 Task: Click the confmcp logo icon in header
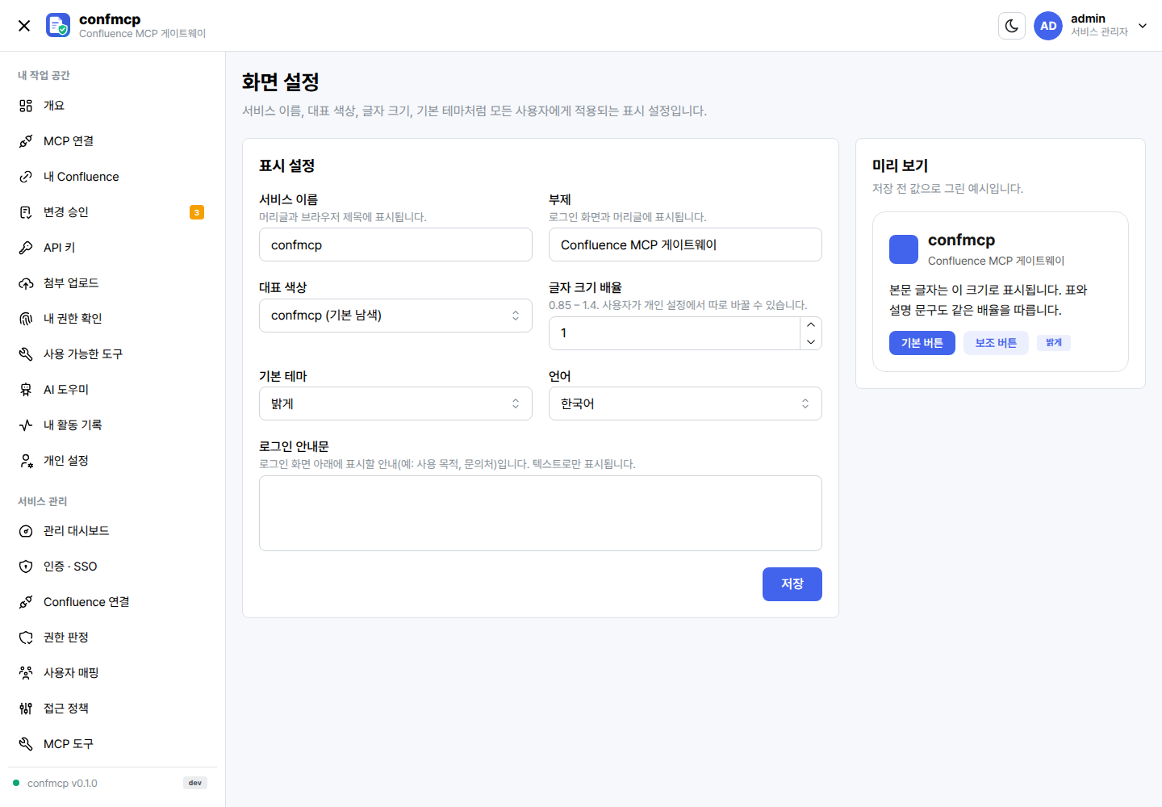[58, 25]
